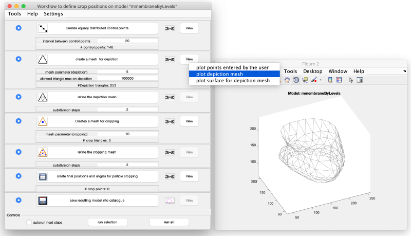The height and width of the screenshot is (236, 411).
Task: Choose plot depiction mesh
Action: pyautogui.click(x=234, y=74)
